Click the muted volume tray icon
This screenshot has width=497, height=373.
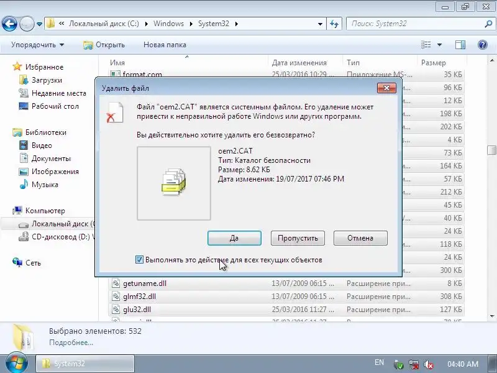point(429,364)
